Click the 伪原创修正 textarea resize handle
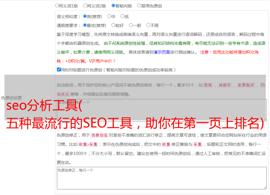This screenshot has height=195, width=270. pos(265,188)
